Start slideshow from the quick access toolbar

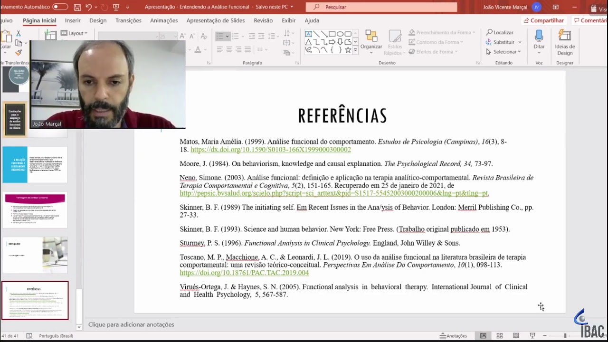click(x=116, y=7)
